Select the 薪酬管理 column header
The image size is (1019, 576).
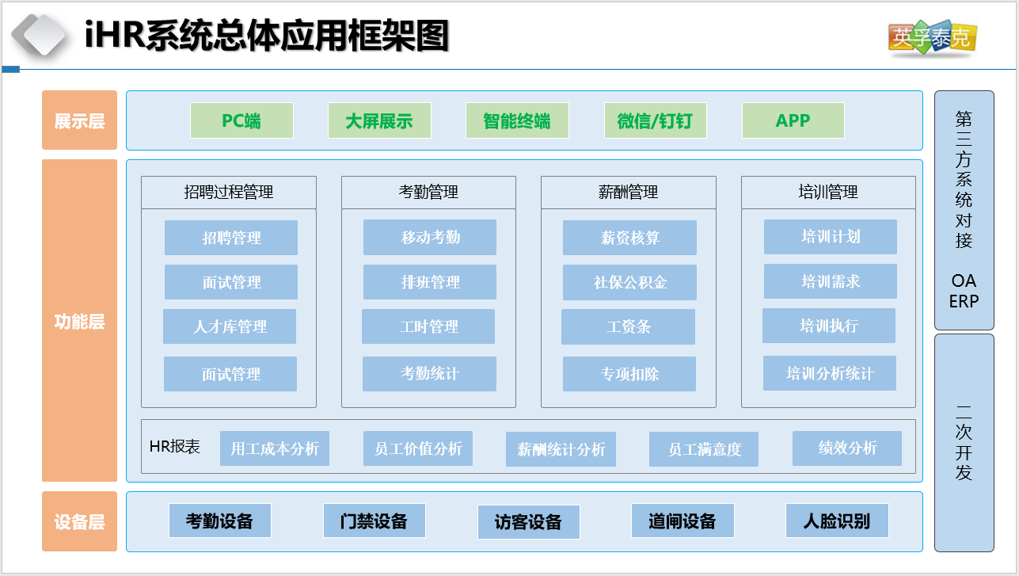click(x=629, y=193)
